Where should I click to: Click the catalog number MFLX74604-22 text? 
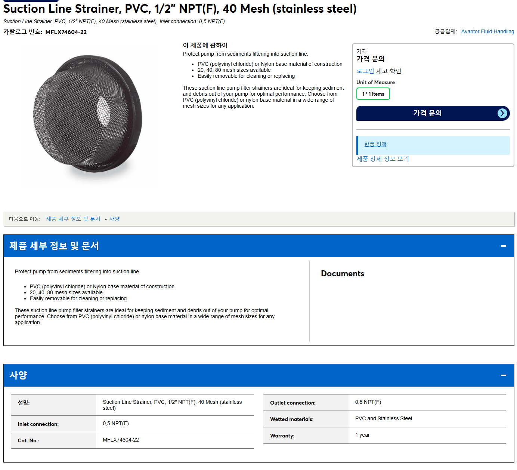tap(66, 32)
